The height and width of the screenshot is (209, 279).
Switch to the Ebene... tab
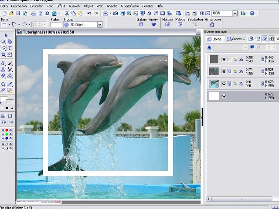(x=216, y=39)
